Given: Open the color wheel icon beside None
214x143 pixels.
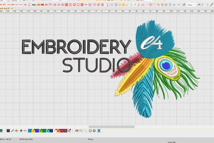Looking at the screenshot, I should [x=184, y=5].
